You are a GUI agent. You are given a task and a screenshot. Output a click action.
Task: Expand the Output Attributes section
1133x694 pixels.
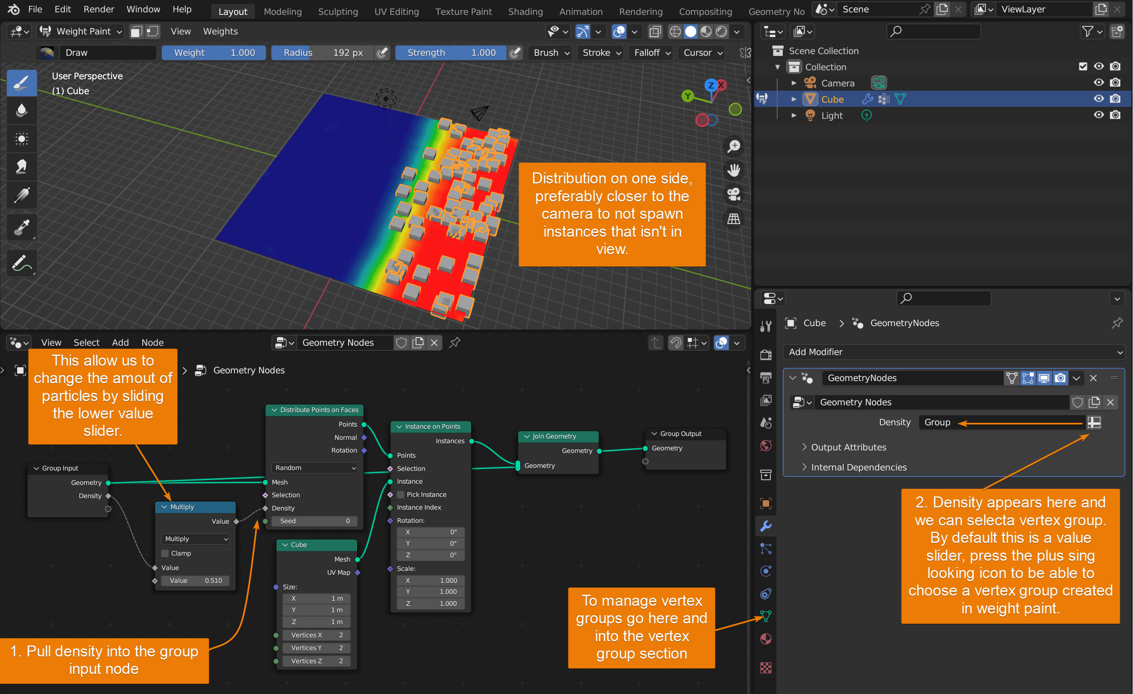848,447
